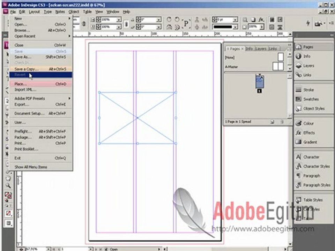335x251 pixels.
Task: Click the create new page icon
Action: tap(272, 122)
